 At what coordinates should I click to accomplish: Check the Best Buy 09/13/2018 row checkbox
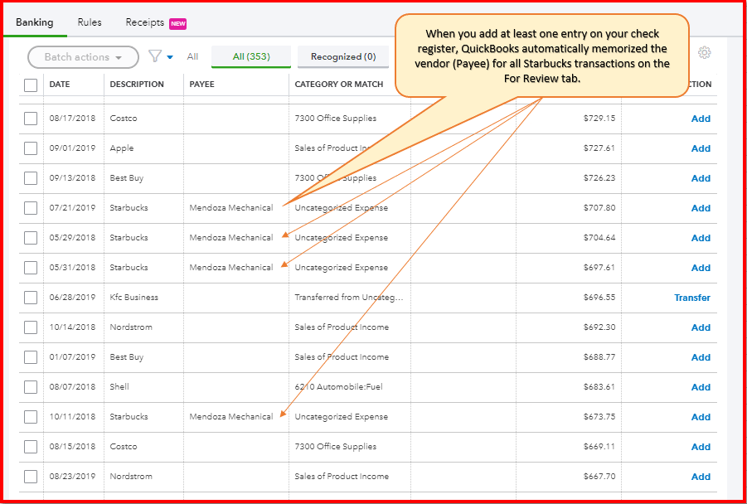click(31, 178)
